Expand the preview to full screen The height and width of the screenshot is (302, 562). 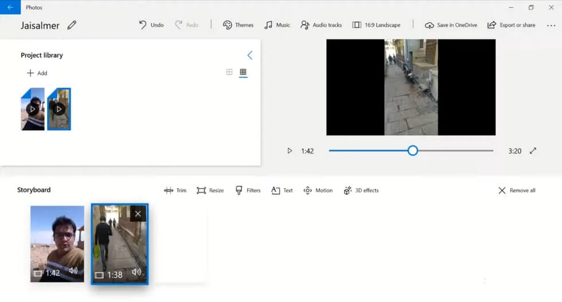[533, 151]
